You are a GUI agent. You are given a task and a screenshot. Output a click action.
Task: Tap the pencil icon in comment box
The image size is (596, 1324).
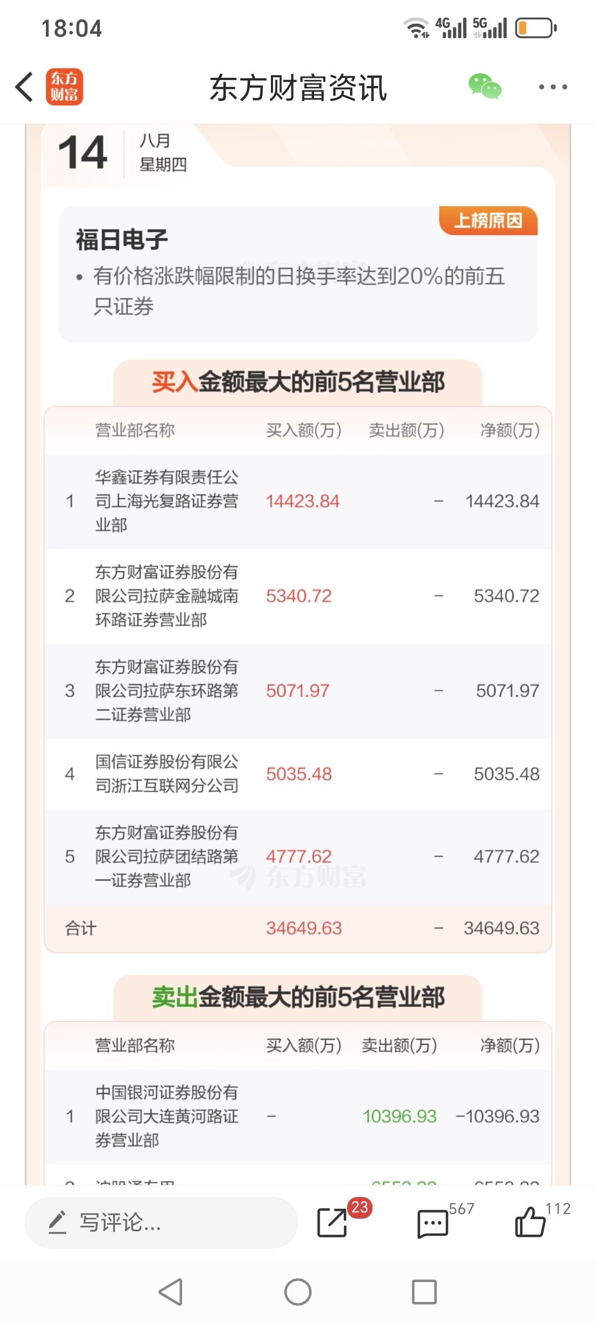click(x=58, y=1222)
